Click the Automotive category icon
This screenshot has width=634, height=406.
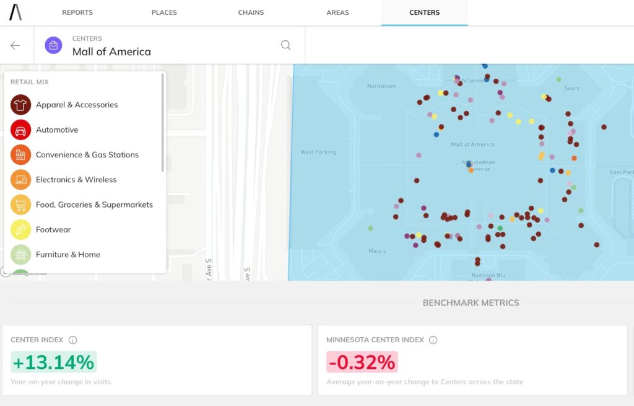tap(20, 130)
